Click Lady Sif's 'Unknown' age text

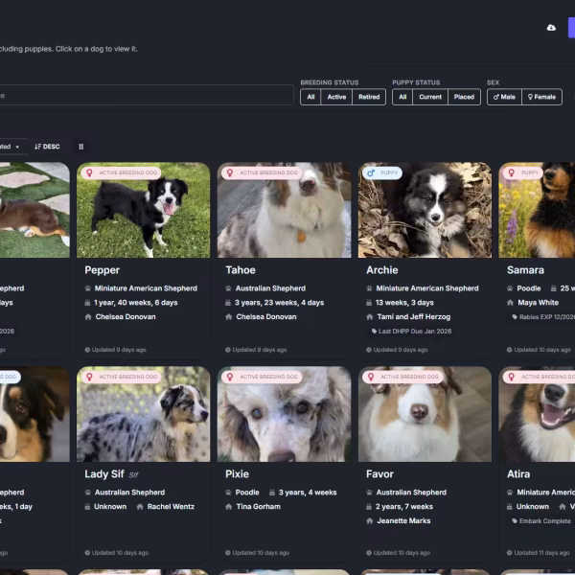coord(110,507)
